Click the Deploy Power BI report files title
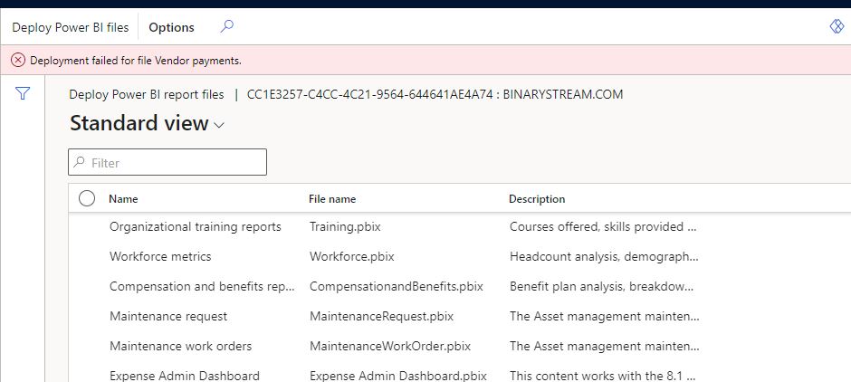The width and height of the screenshot is (851, 382). click(147, 94)
